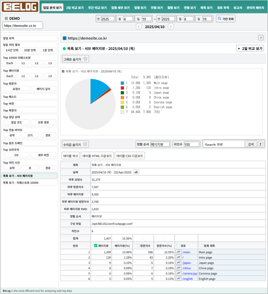The height and width of the screenshot is (294, 268).
Task: Open 일일 요약 in the sidebar
Action: 29,38
